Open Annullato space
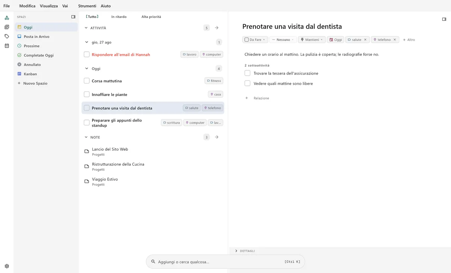Viewport: 451px width, 273px height. (x=46, y=64)
